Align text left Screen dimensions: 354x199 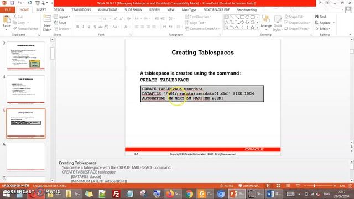[137, 27]
